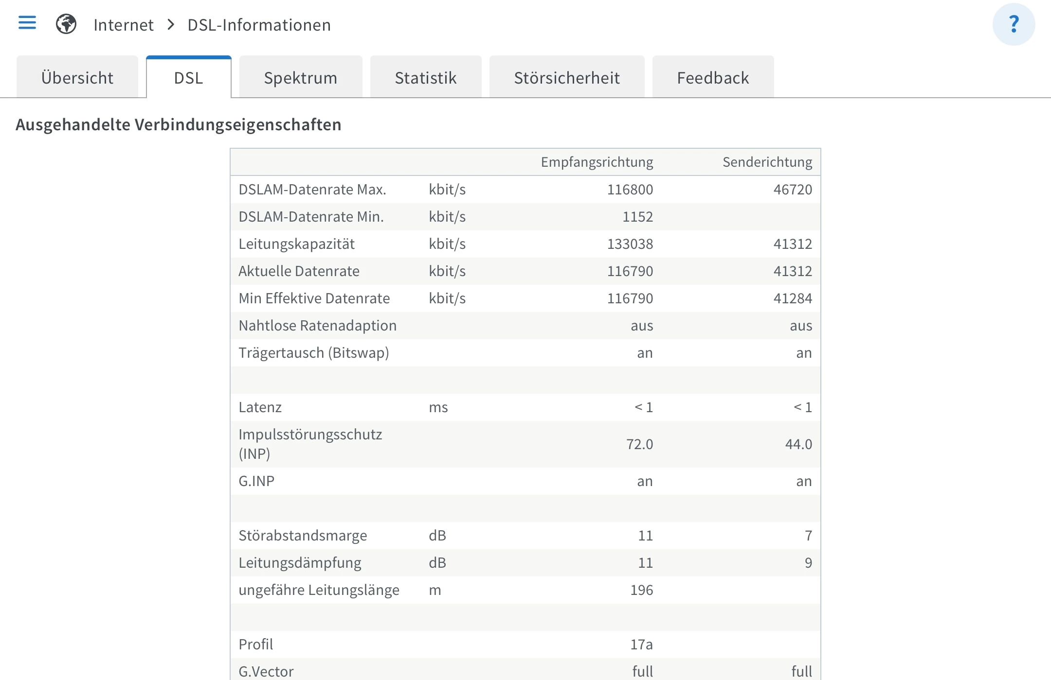The image size is (1051, 680).
Task: Click the Empfangsrichtung column header
Action: pyautogui.click(x=597, y=162)
